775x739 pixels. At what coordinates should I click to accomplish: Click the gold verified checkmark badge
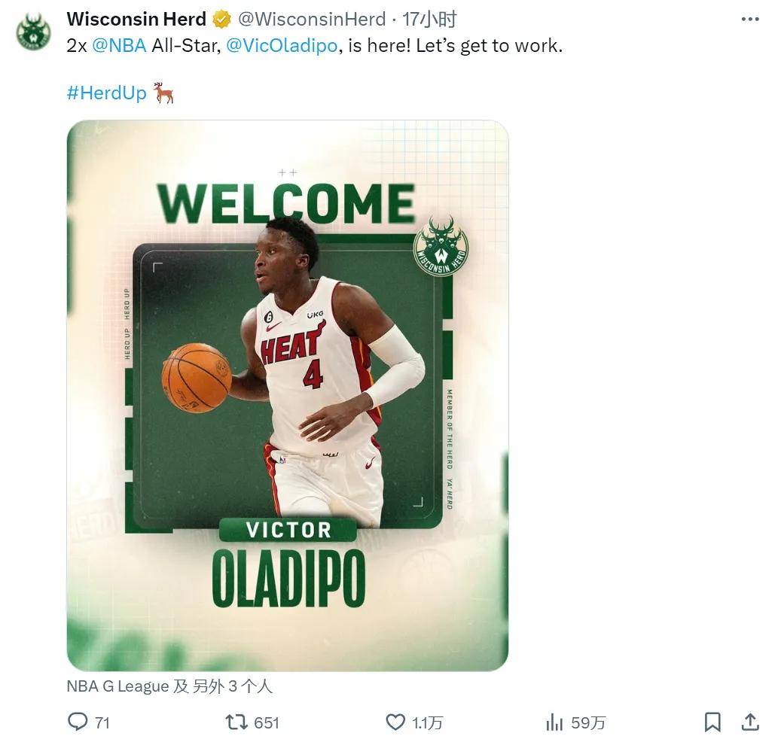[x=221, y=19]
